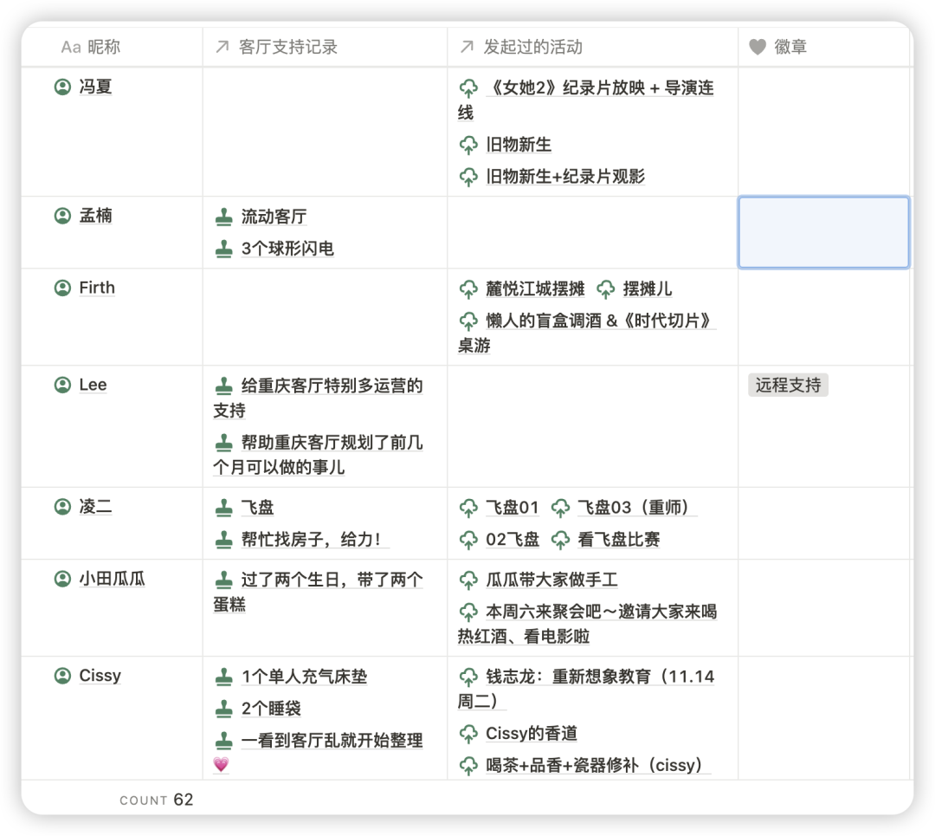Open the 3个球形闪电 linked page

pyautogui.click(x=287, y=249)
